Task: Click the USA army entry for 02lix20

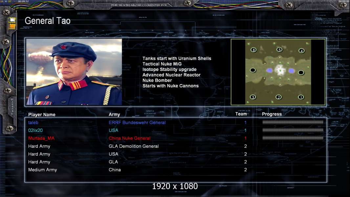Action: (113, 130)
